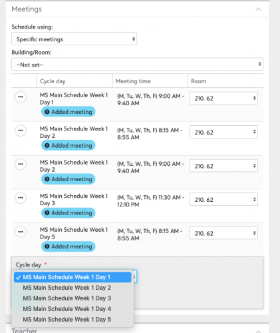
Task: Change room for Day 3 11:30 AM meeting
Action: point(223,200)
